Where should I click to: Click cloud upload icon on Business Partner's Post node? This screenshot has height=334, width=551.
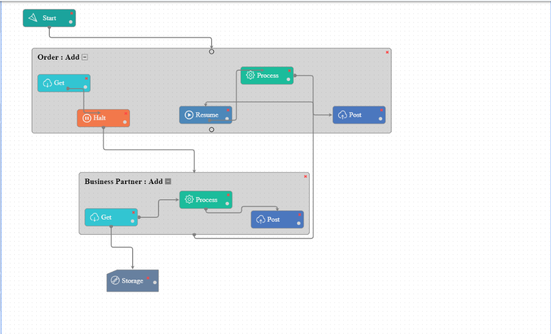click(261, 220)
